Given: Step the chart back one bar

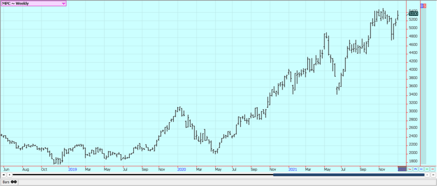Looking at the screenshot, I should click(x=9, y=175).
